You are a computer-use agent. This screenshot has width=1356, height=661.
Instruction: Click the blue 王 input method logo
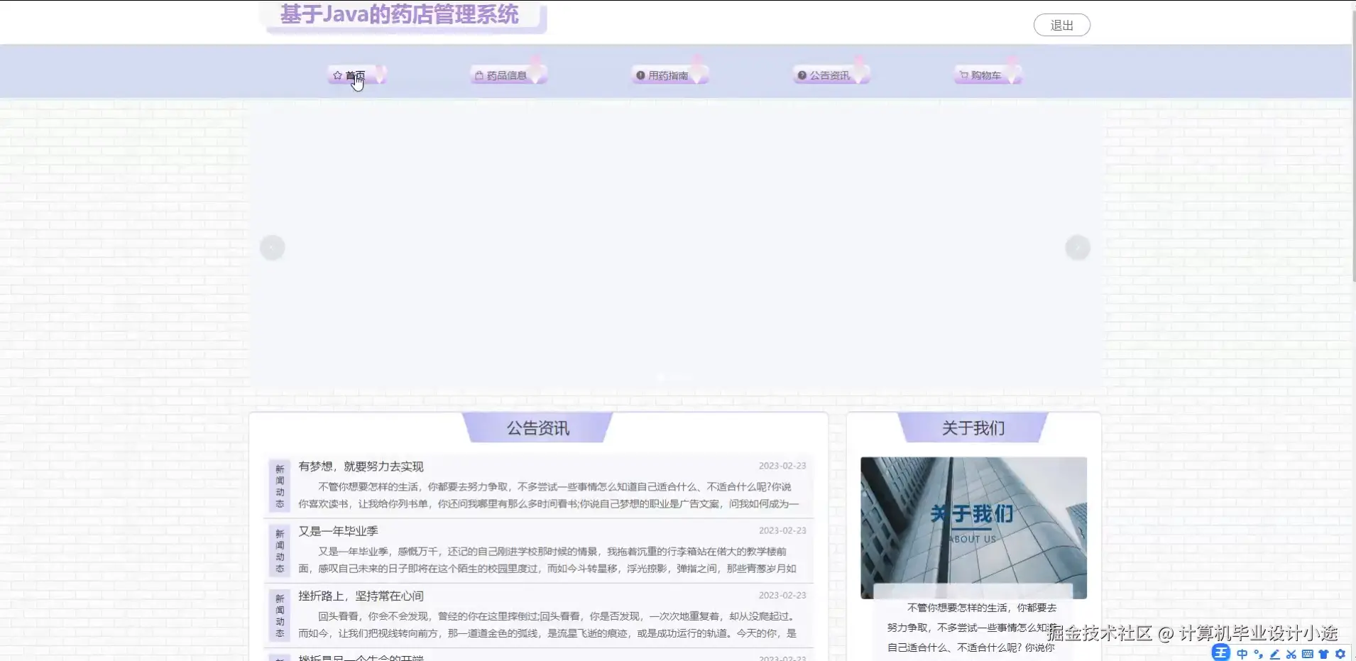pyautogui.click(x=1220, y=653)
